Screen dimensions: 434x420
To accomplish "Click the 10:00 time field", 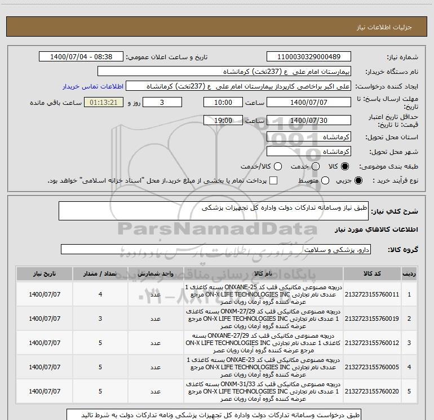I will click(223, 102).
